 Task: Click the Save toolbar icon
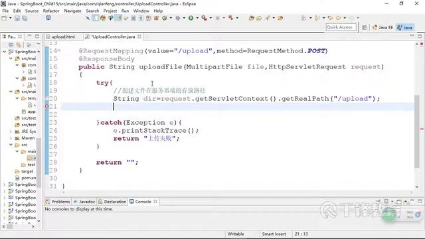pyautogui.click(x=17, y=18)
